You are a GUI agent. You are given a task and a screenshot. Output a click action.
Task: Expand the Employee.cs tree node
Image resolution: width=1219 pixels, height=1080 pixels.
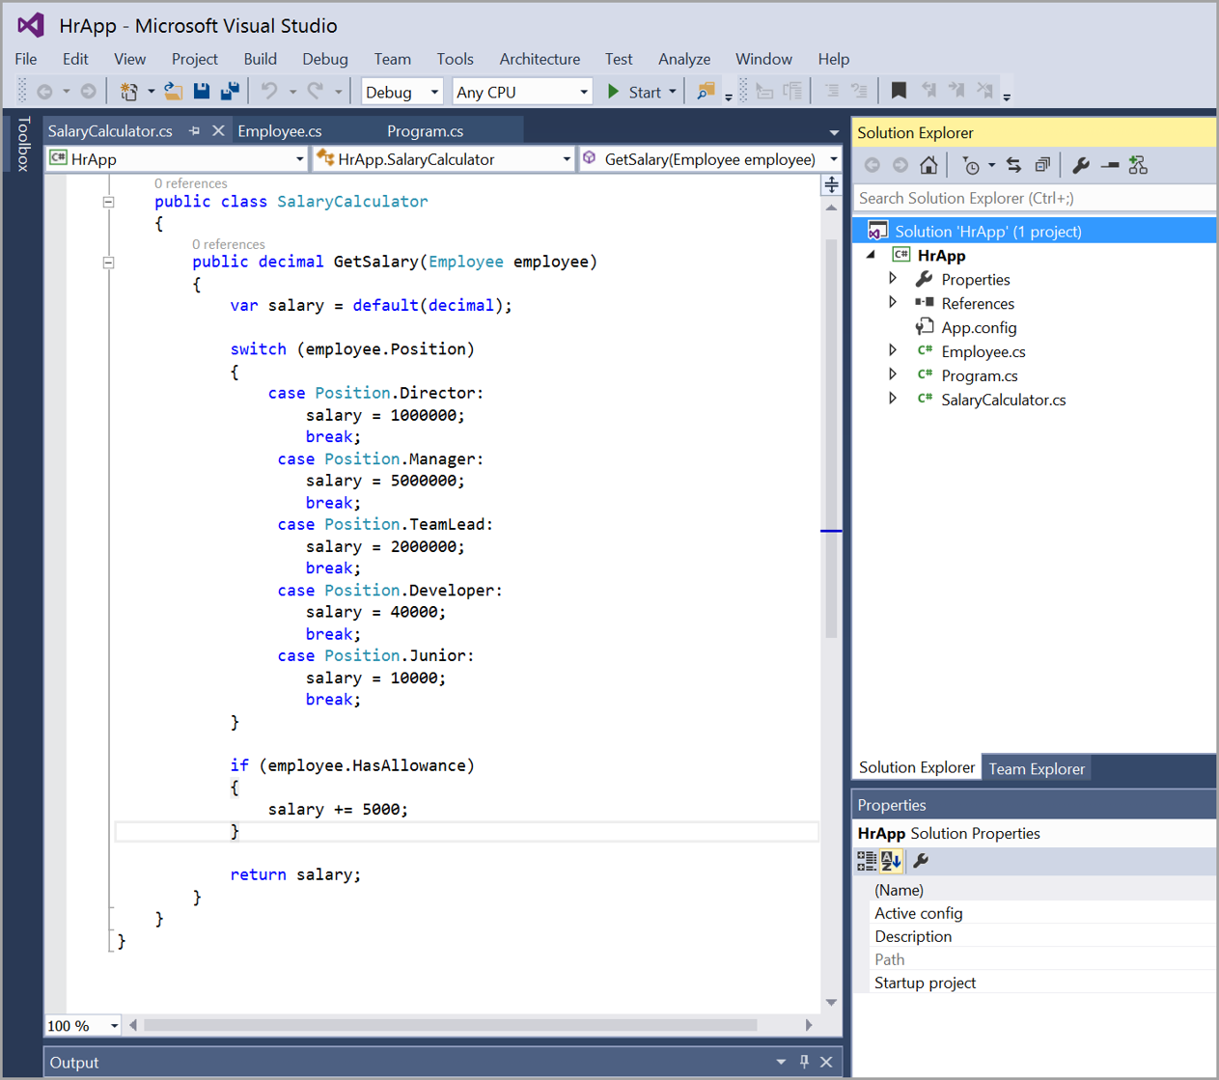point(893,350)
